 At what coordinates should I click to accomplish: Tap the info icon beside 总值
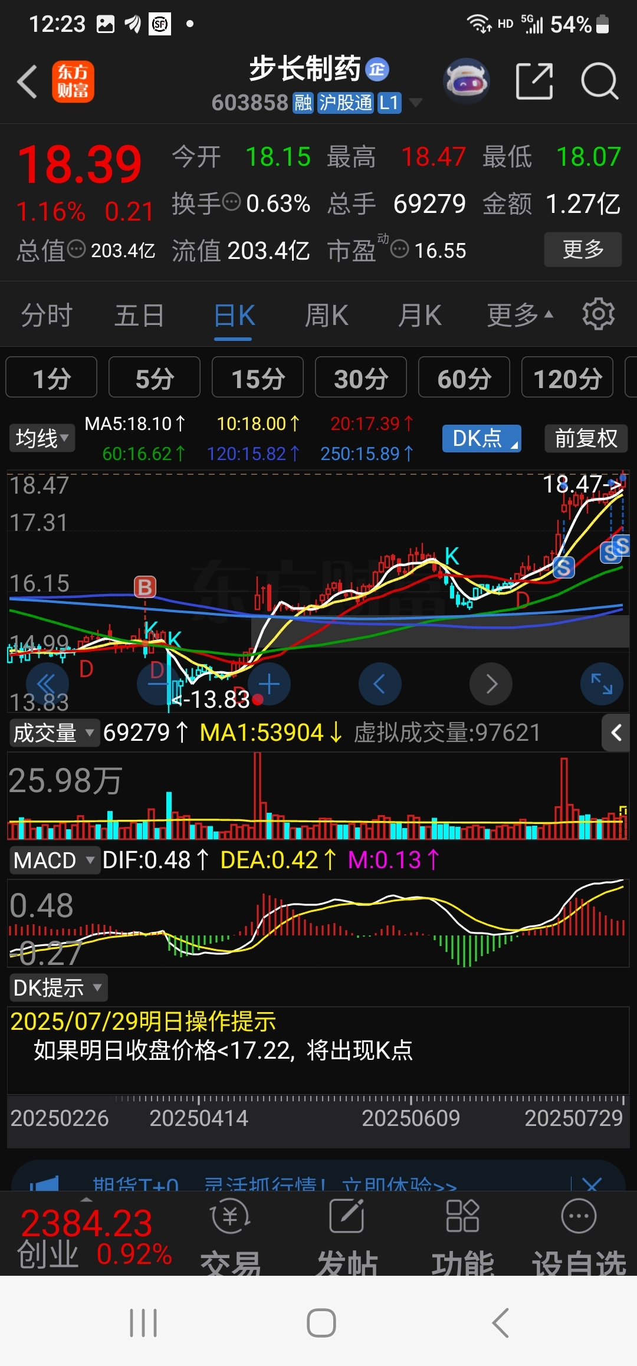[77, 249]
